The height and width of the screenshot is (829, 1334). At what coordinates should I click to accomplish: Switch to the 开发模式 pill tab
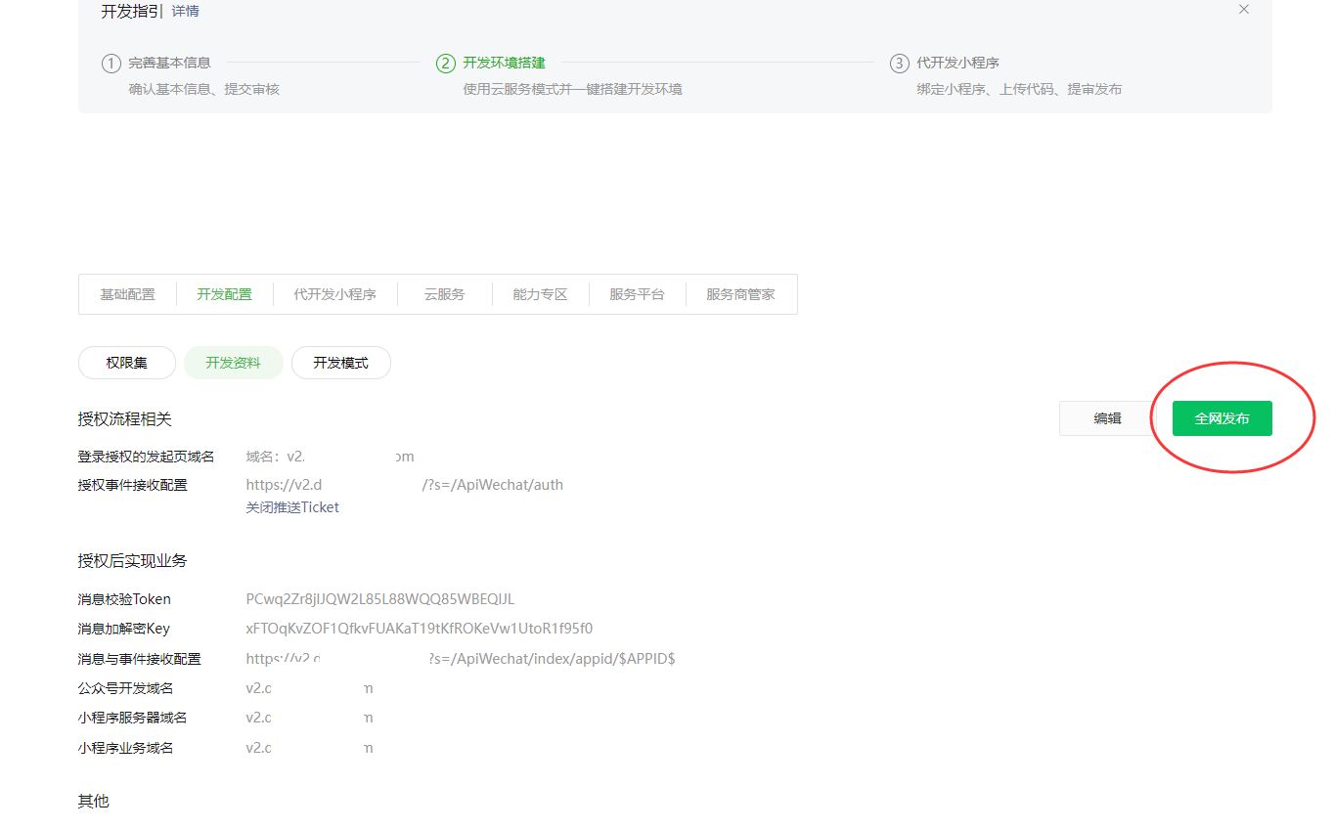340,363
